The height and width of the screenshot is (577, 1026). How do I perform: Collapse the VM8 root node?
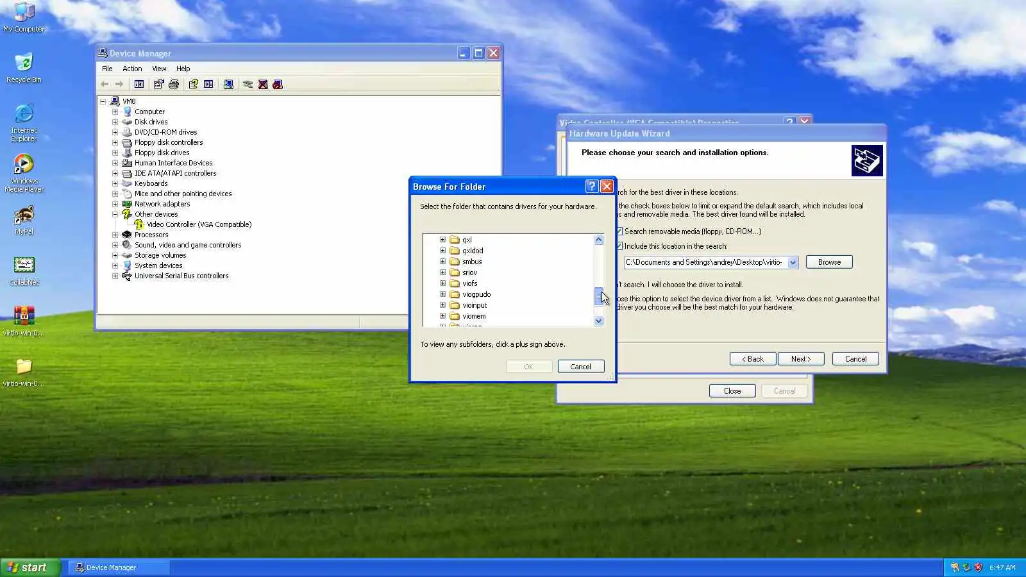click(x=103, y=101)
